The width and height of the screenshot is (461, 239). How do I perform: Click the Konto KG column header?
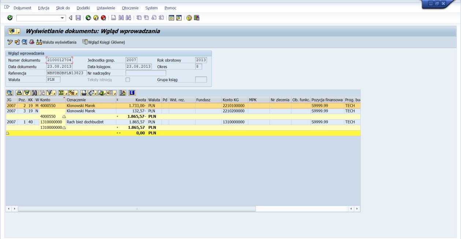[234, 100]
